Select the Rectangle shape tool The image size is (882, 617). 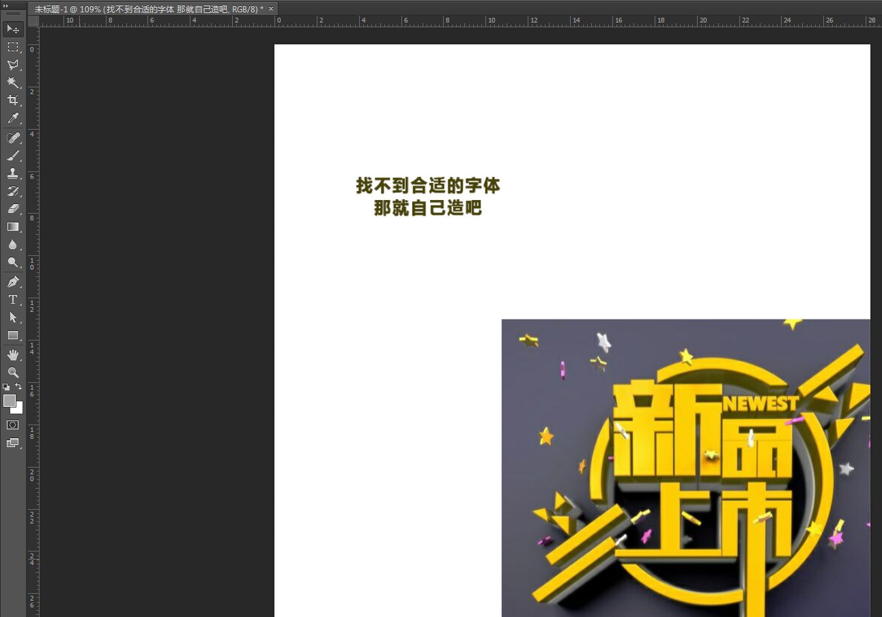13,335
